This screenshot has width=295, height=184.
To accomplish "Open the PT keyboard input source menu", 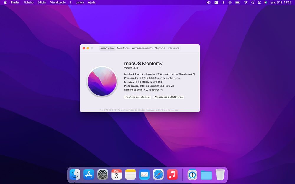I will coord(216,2).
